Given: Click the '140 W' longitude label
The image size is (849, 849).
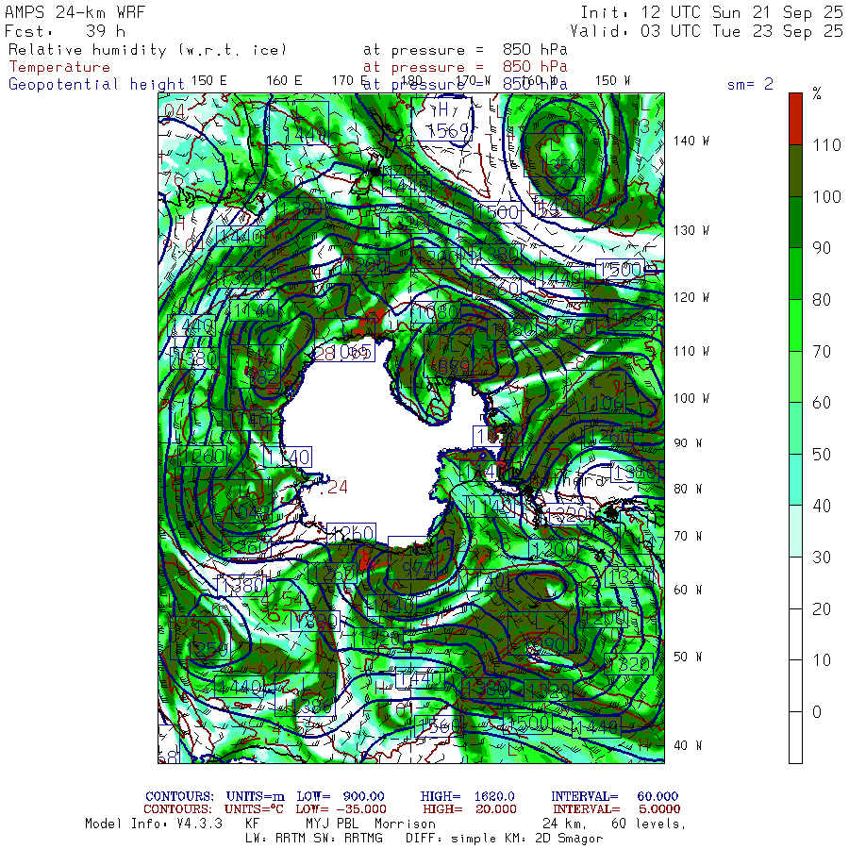Looking at the screenshot, I should pos(691,141).
